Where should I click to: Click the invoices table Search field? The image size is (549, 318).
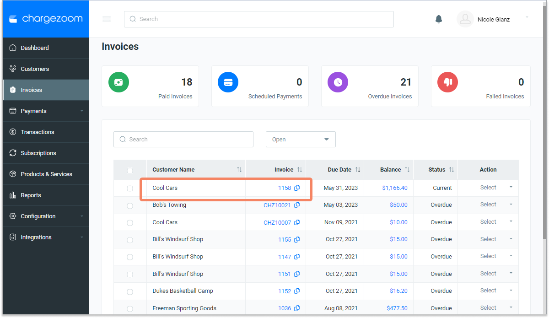coord(183,140)
